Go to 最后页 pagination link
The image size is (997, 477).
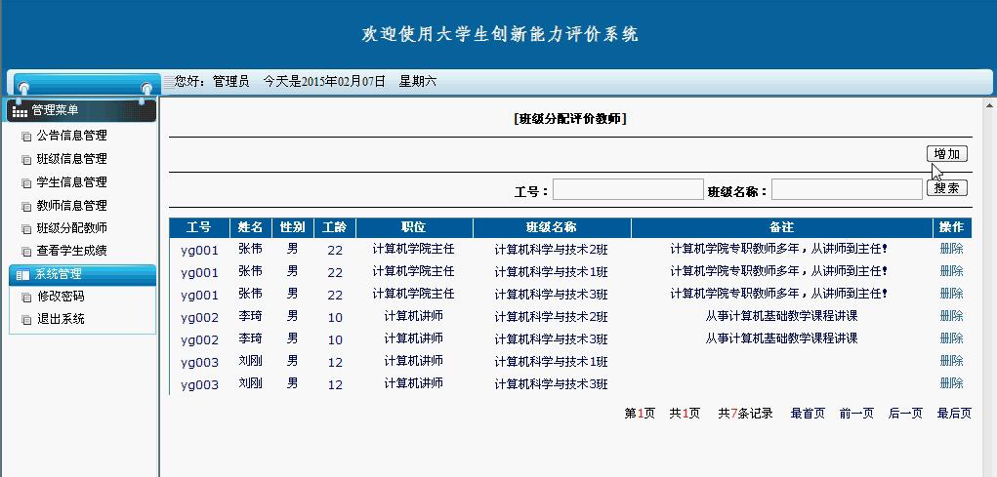click(954, 414)
